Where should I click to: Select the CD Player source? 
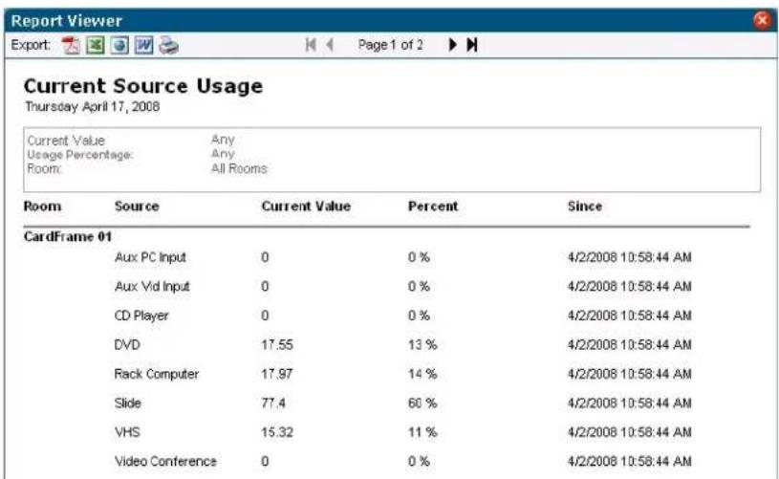click(141, 316)
